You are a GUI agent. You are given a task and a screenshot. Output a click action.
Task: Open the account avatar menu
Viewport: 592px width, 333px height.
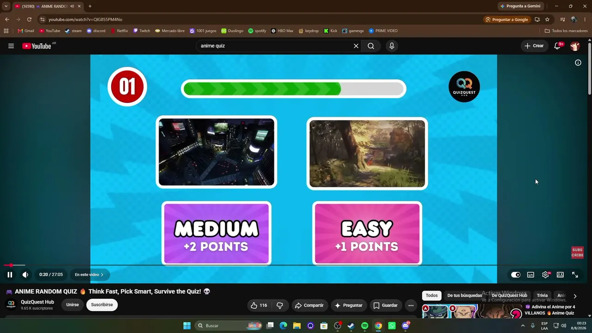tap(575, 46)
